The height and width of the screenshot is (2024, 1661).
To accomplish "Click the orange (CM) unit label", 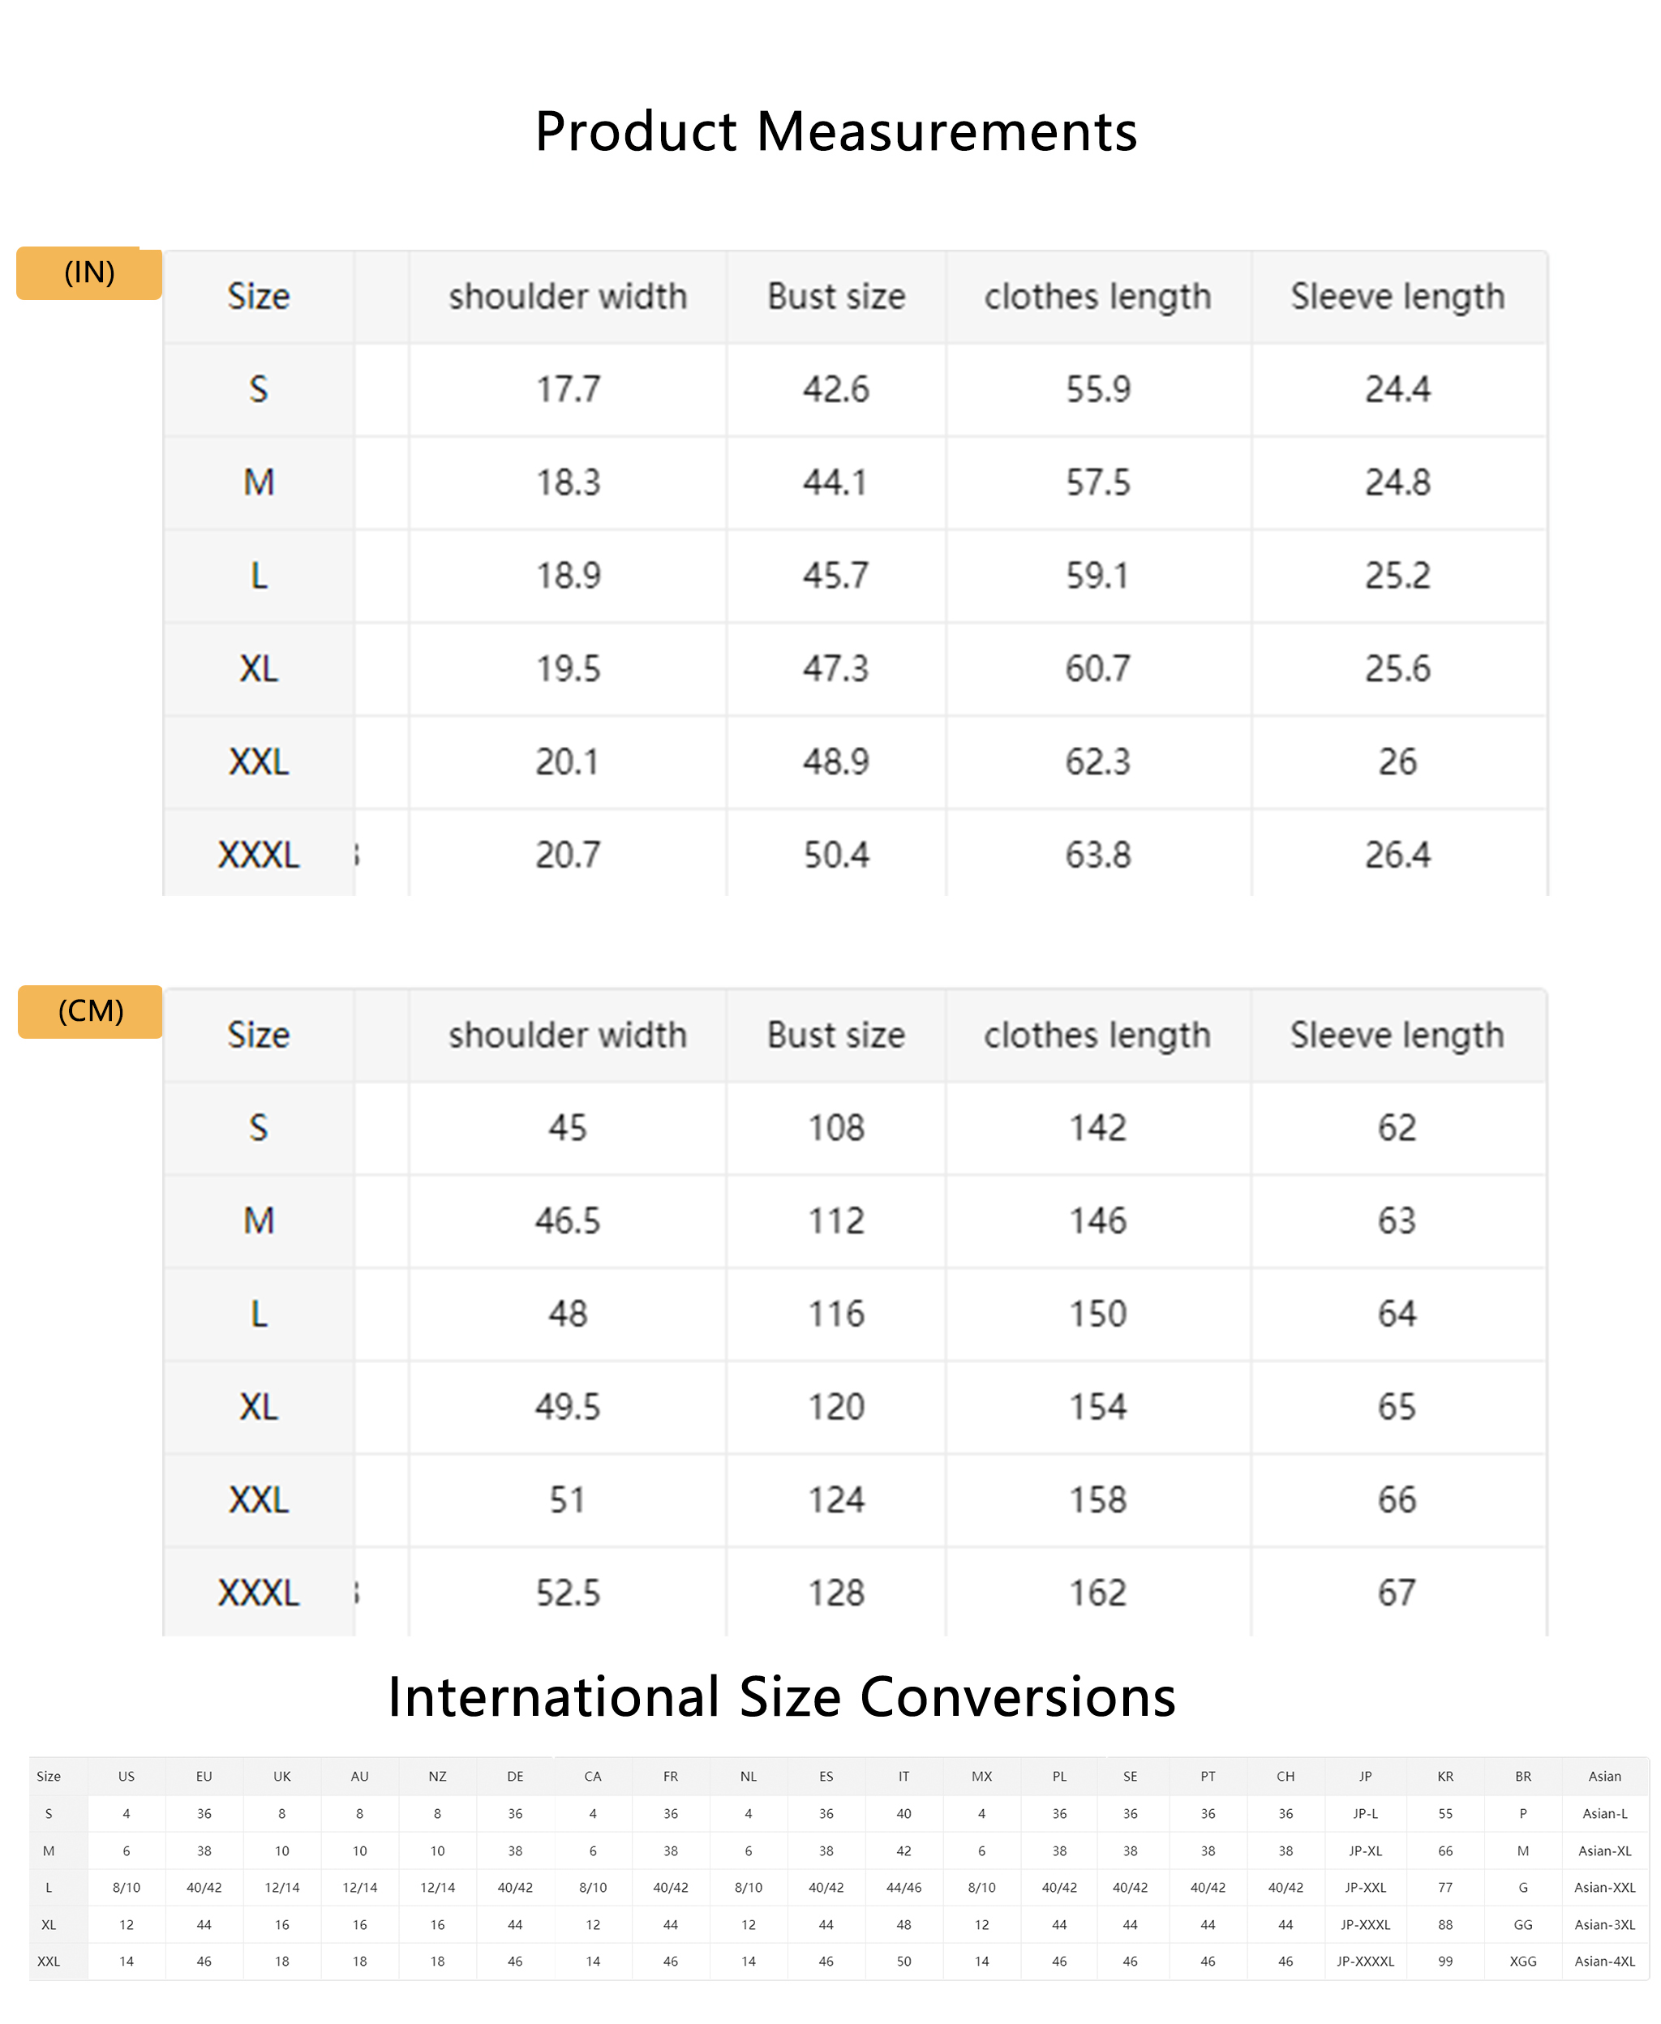I will 91,1012.
